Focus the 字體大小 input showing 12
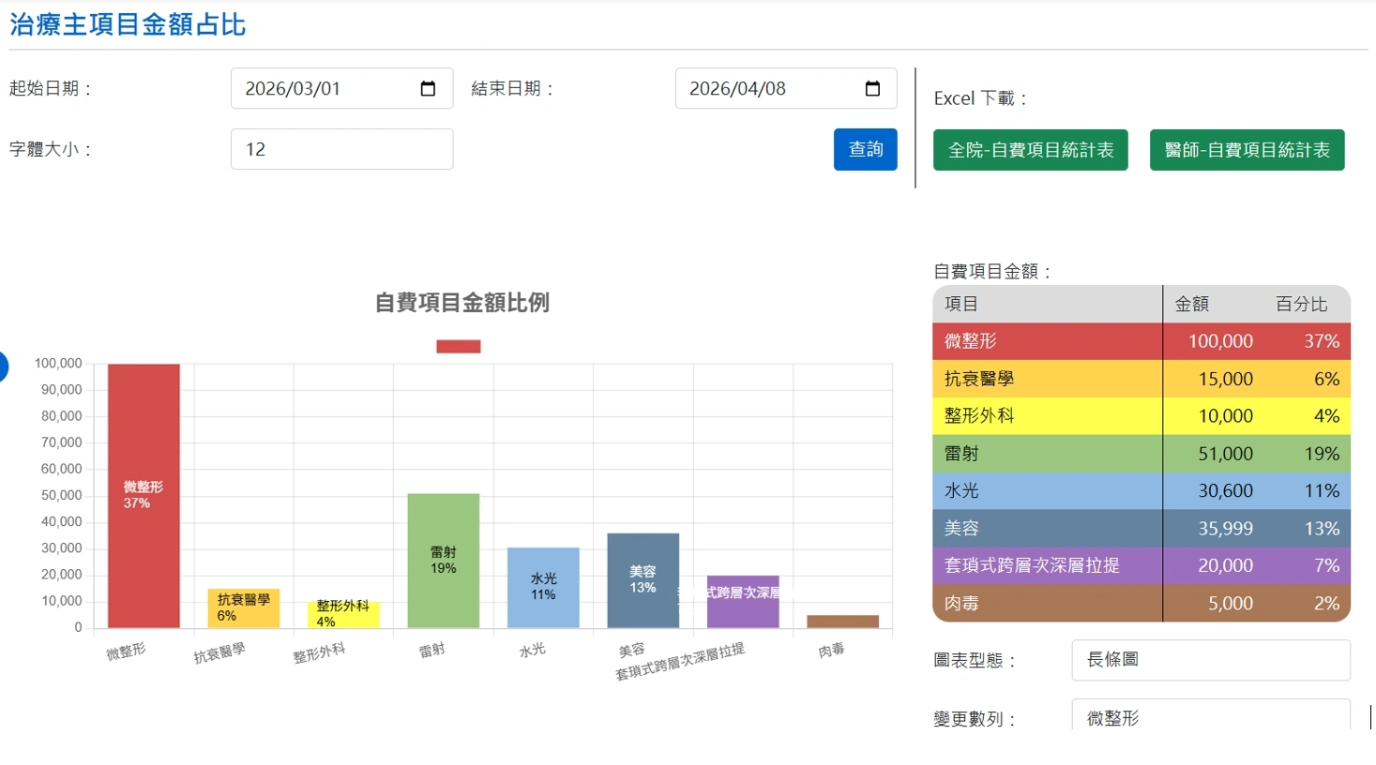Image resolution: width=1376 pixels, height=765 pixels. (x=341, y=149)
